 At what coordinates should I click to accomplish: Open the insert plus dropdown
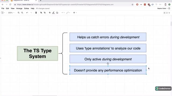click(75, 13)
